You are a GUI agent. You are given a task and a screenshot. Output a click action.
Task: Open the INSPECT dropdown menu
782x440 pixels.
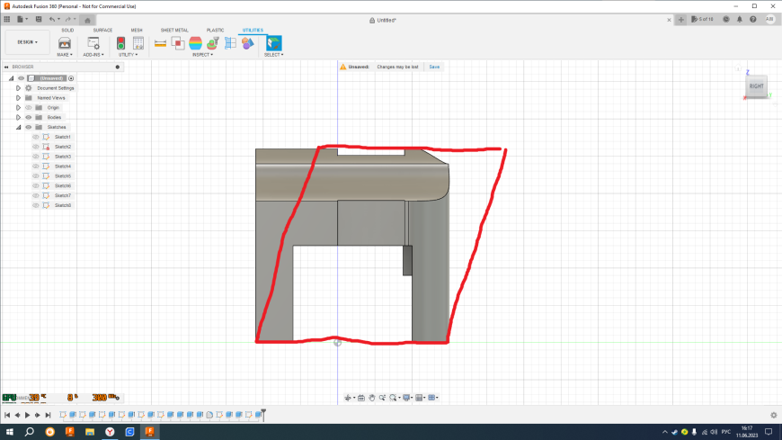coord(202,55)
